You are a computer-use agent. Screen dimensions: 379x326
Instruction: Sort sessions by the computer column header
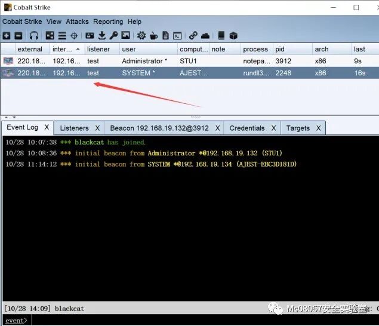(193, 49)
